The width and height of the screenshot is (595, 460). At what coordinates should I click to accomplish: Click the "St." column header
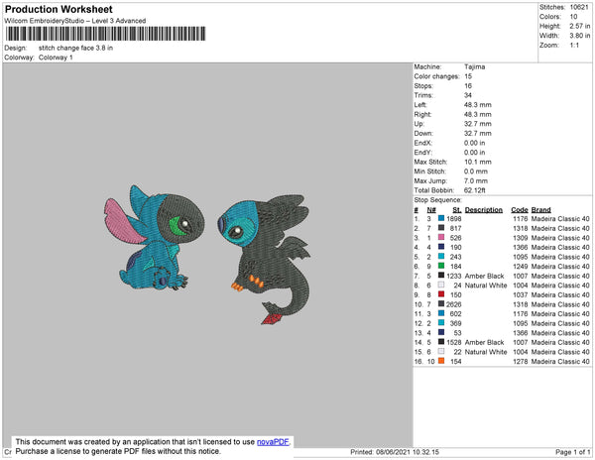pyautogui.click(x=457, y=210)
